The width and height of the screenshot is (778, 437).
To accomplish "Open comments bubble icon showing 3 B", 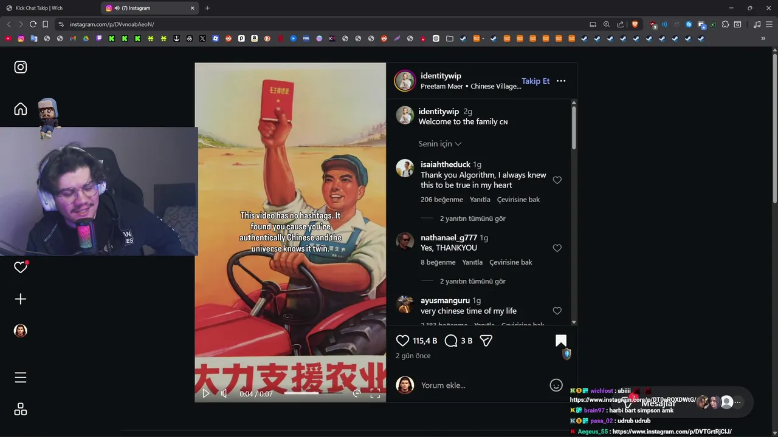I will click(451, 340).
